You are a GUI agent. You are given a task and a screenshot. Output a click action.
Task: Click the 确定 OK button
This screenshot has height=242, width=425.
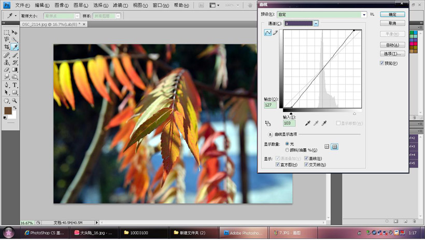[x=392, y=15]
